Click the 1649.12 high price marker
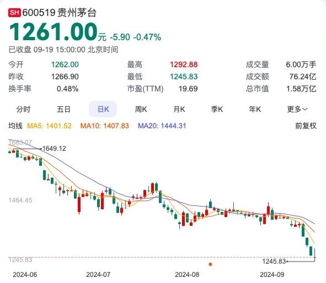 (x=54, y=149)
